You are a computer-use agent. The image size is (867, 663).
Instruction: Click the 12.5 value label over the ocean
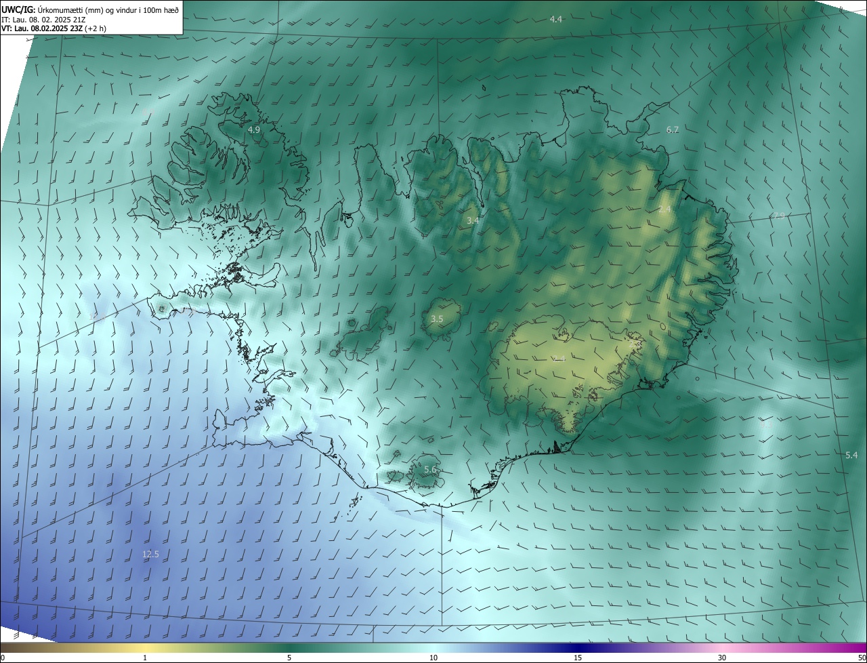click(150, 555)
